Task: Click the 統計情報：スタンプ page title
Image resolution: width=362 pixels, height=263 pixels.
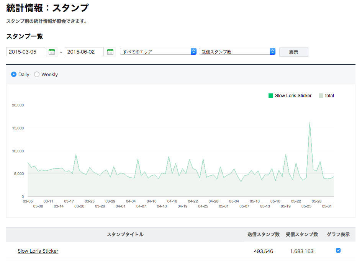Action: click(x=48, y=8)
